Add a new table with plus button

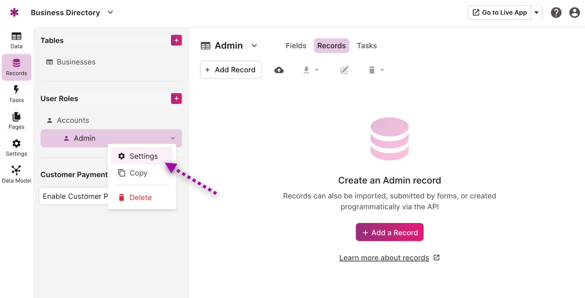tap(176, 41)
